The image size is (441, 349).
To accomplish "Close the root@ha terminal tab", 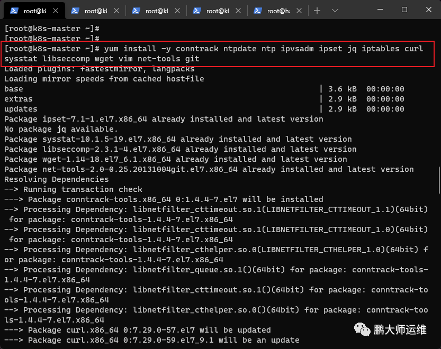I will (x=299, y=11).
